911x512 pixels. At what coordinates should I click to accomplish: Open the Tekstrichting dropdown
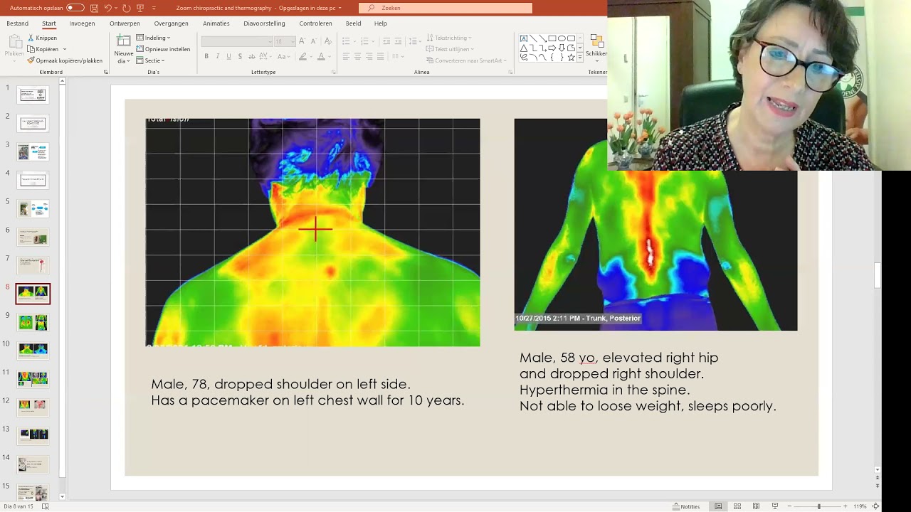point(449,38)
